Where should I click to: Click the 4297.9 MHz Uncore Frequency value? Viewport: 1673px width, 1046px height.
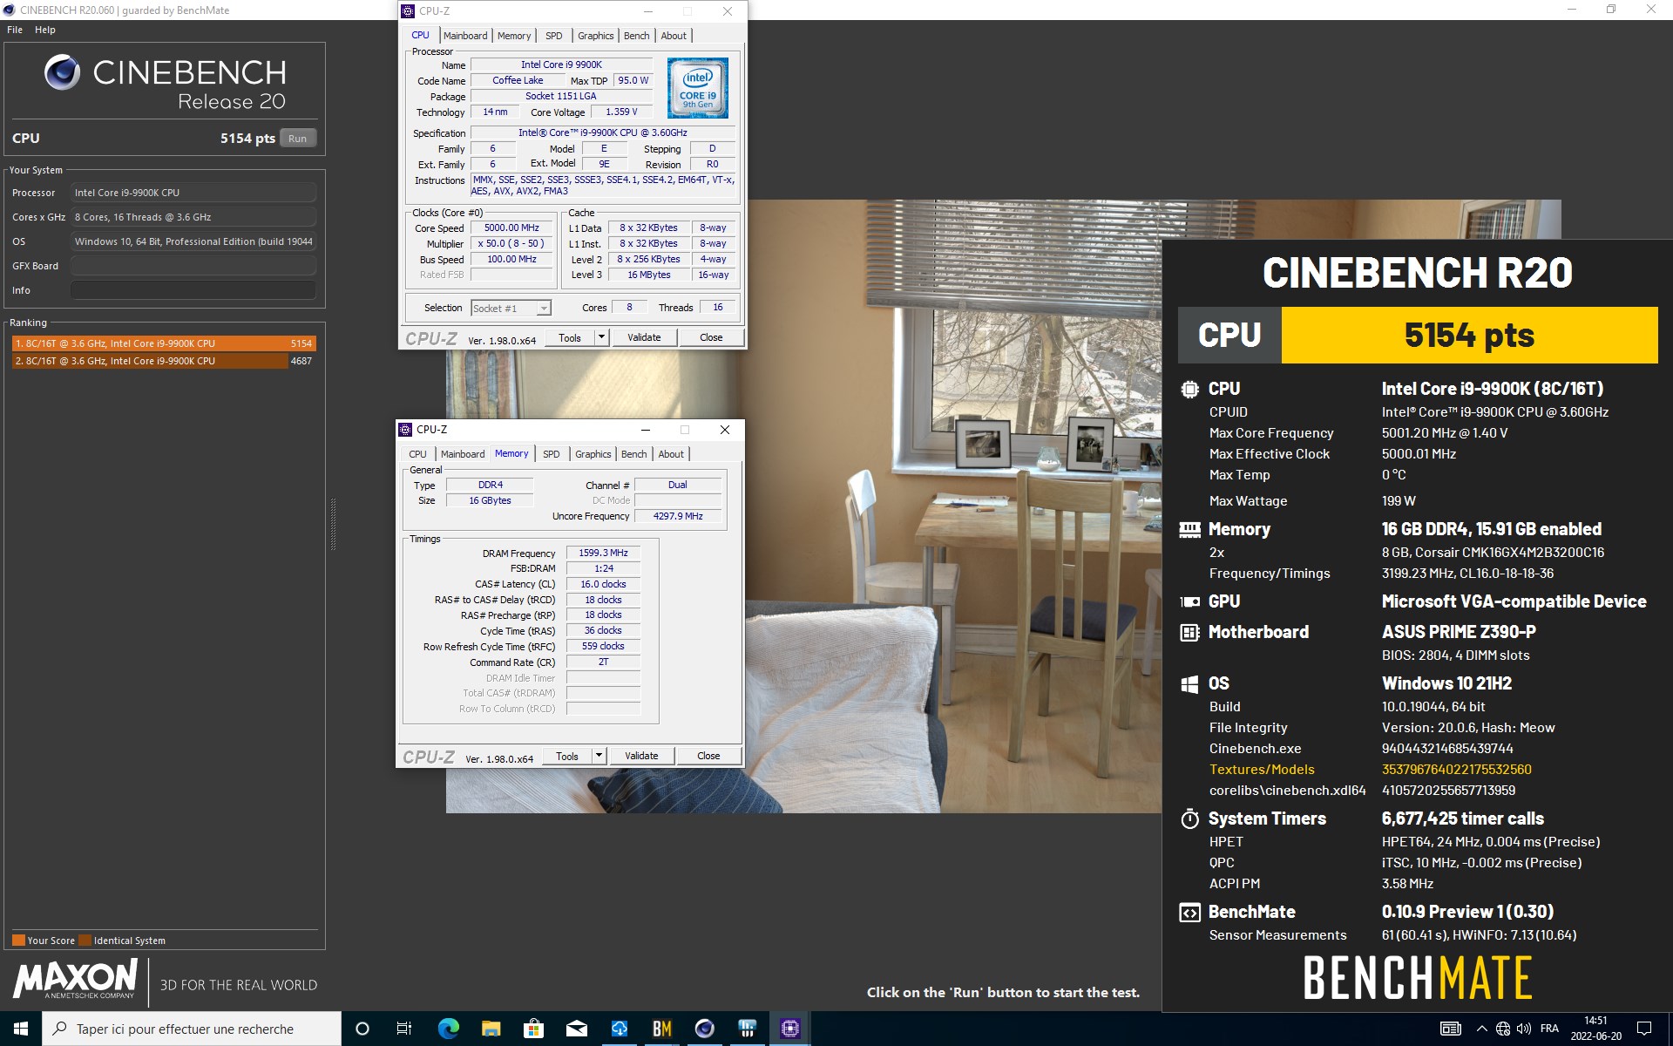678,516
